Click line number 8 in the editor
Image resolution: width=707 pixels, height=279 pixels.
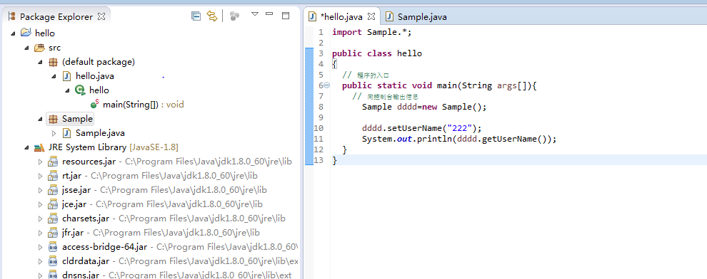pos(321,107)
